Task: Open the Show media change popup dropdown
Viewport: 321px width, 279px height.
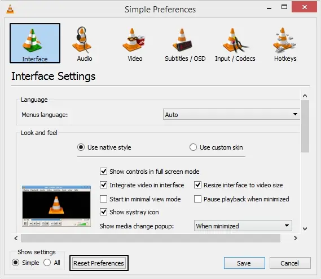Action: tap(243, 226)
